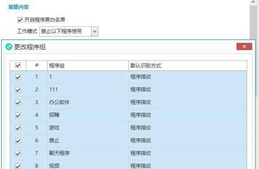
Task: Click the # column header
Action: point(37,66)
